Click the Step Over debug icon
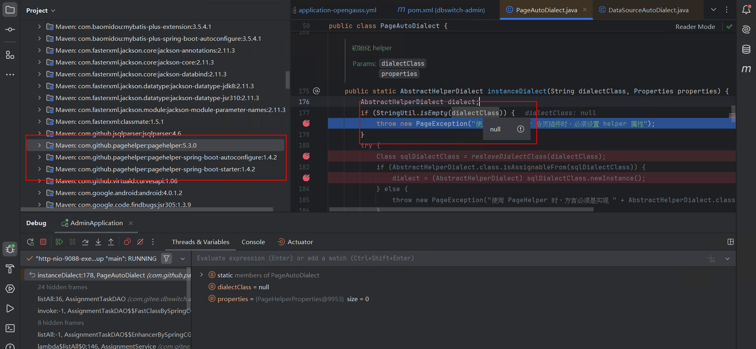The height and width of the screenshot is (349, 756). pos(85,242)
